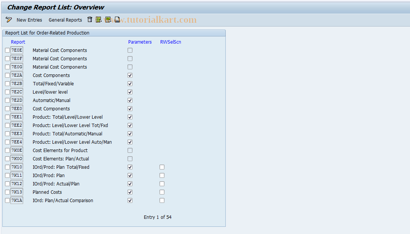The image size is (410, 234).
Task: Click report code field 7EE3
Action: pos(17,133)
